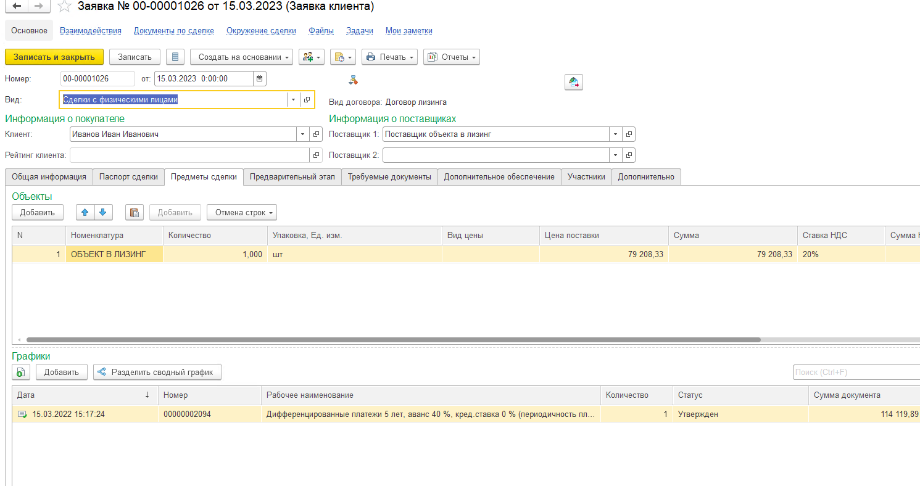Expand the Поставщик 1 dropdown arrow

(x=615, y=134)
